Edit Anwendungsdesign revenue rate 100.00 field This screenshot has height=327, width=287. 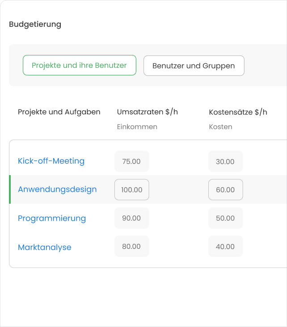[131, 190]
